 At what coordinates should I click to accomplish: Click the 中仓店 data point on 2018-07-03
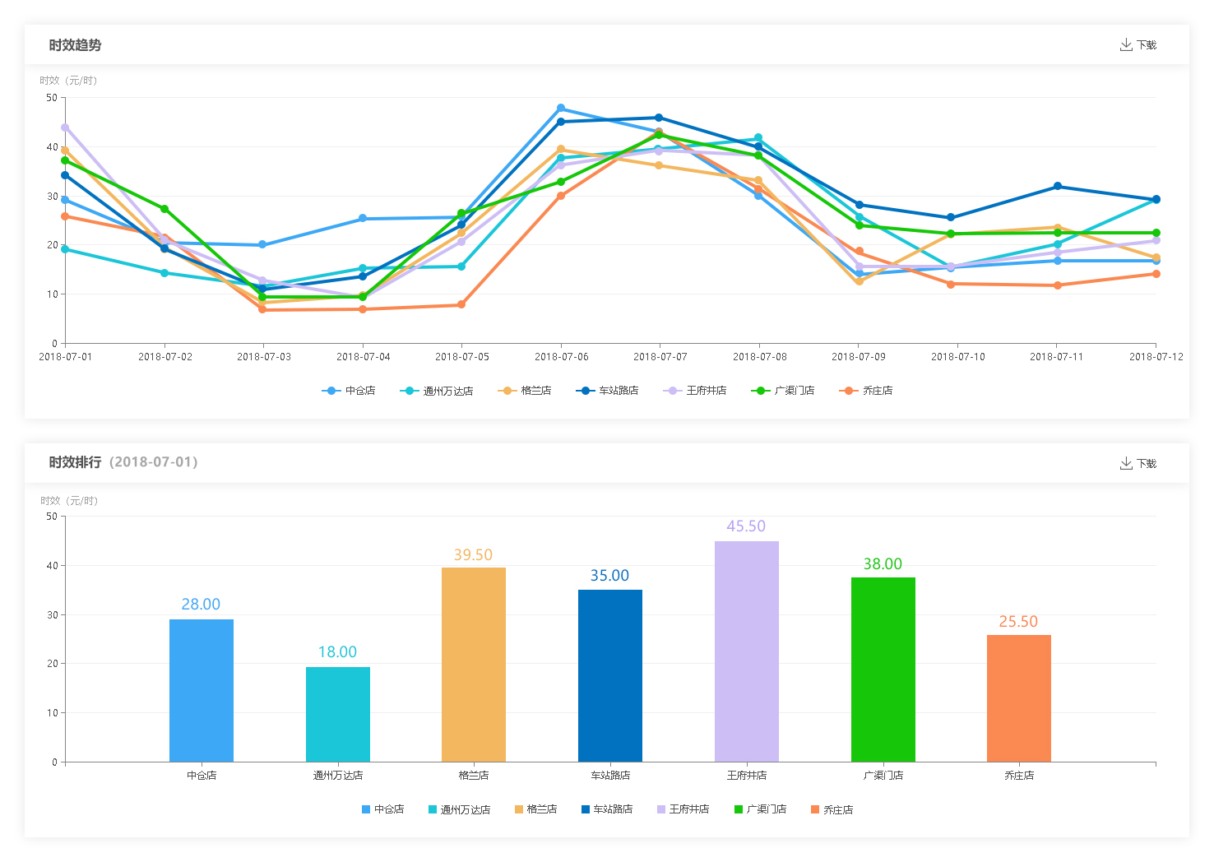262,245
